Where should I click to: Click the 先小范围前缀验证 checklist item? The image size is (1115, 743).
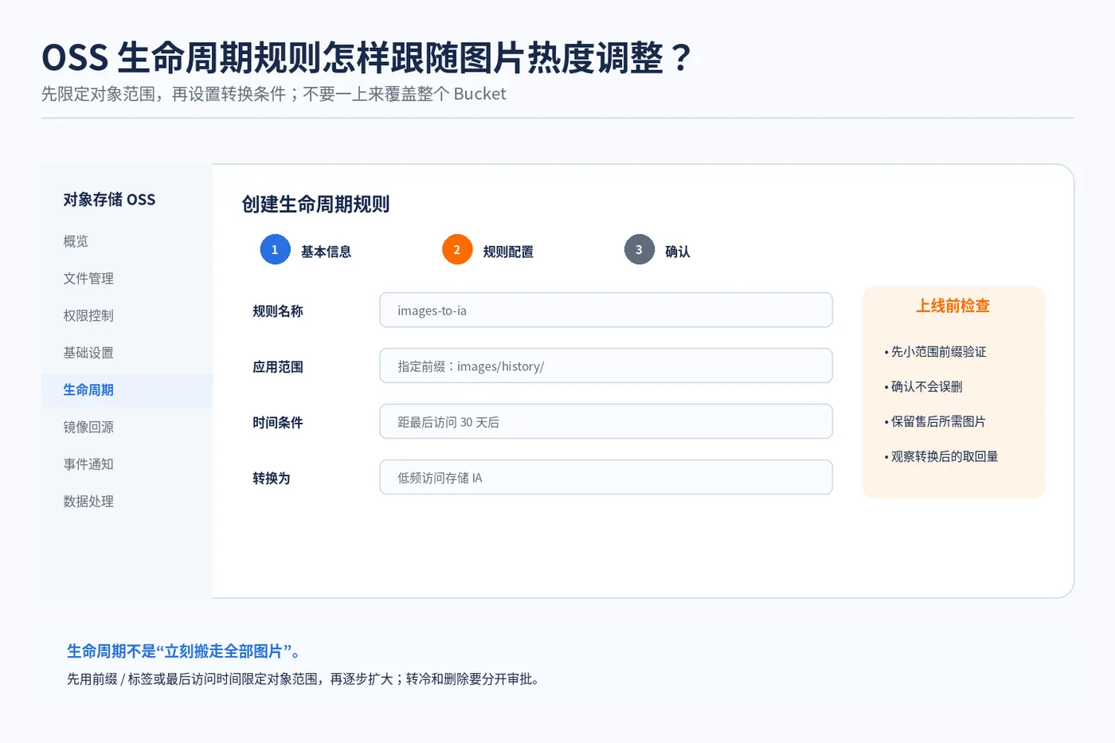pos(935,352)
